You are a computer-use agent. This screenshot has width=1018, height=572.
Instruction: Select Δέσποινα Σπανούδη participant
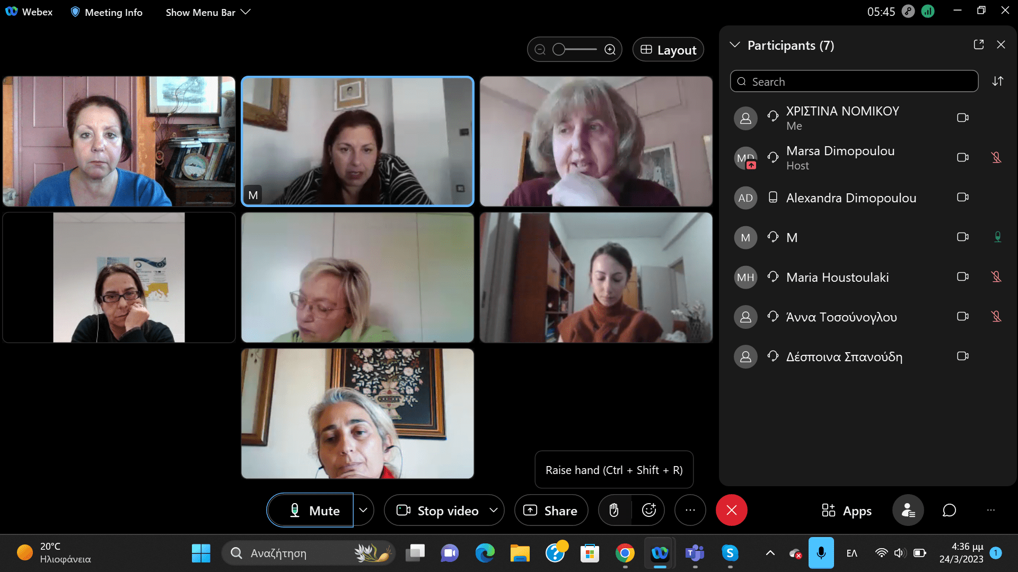868,356
